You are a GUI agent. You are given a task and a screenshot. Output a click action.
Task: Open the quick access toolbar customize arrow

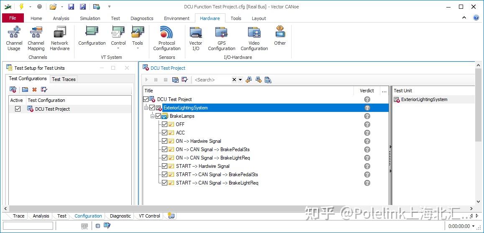pyautogui.click(x=109, y=7)
